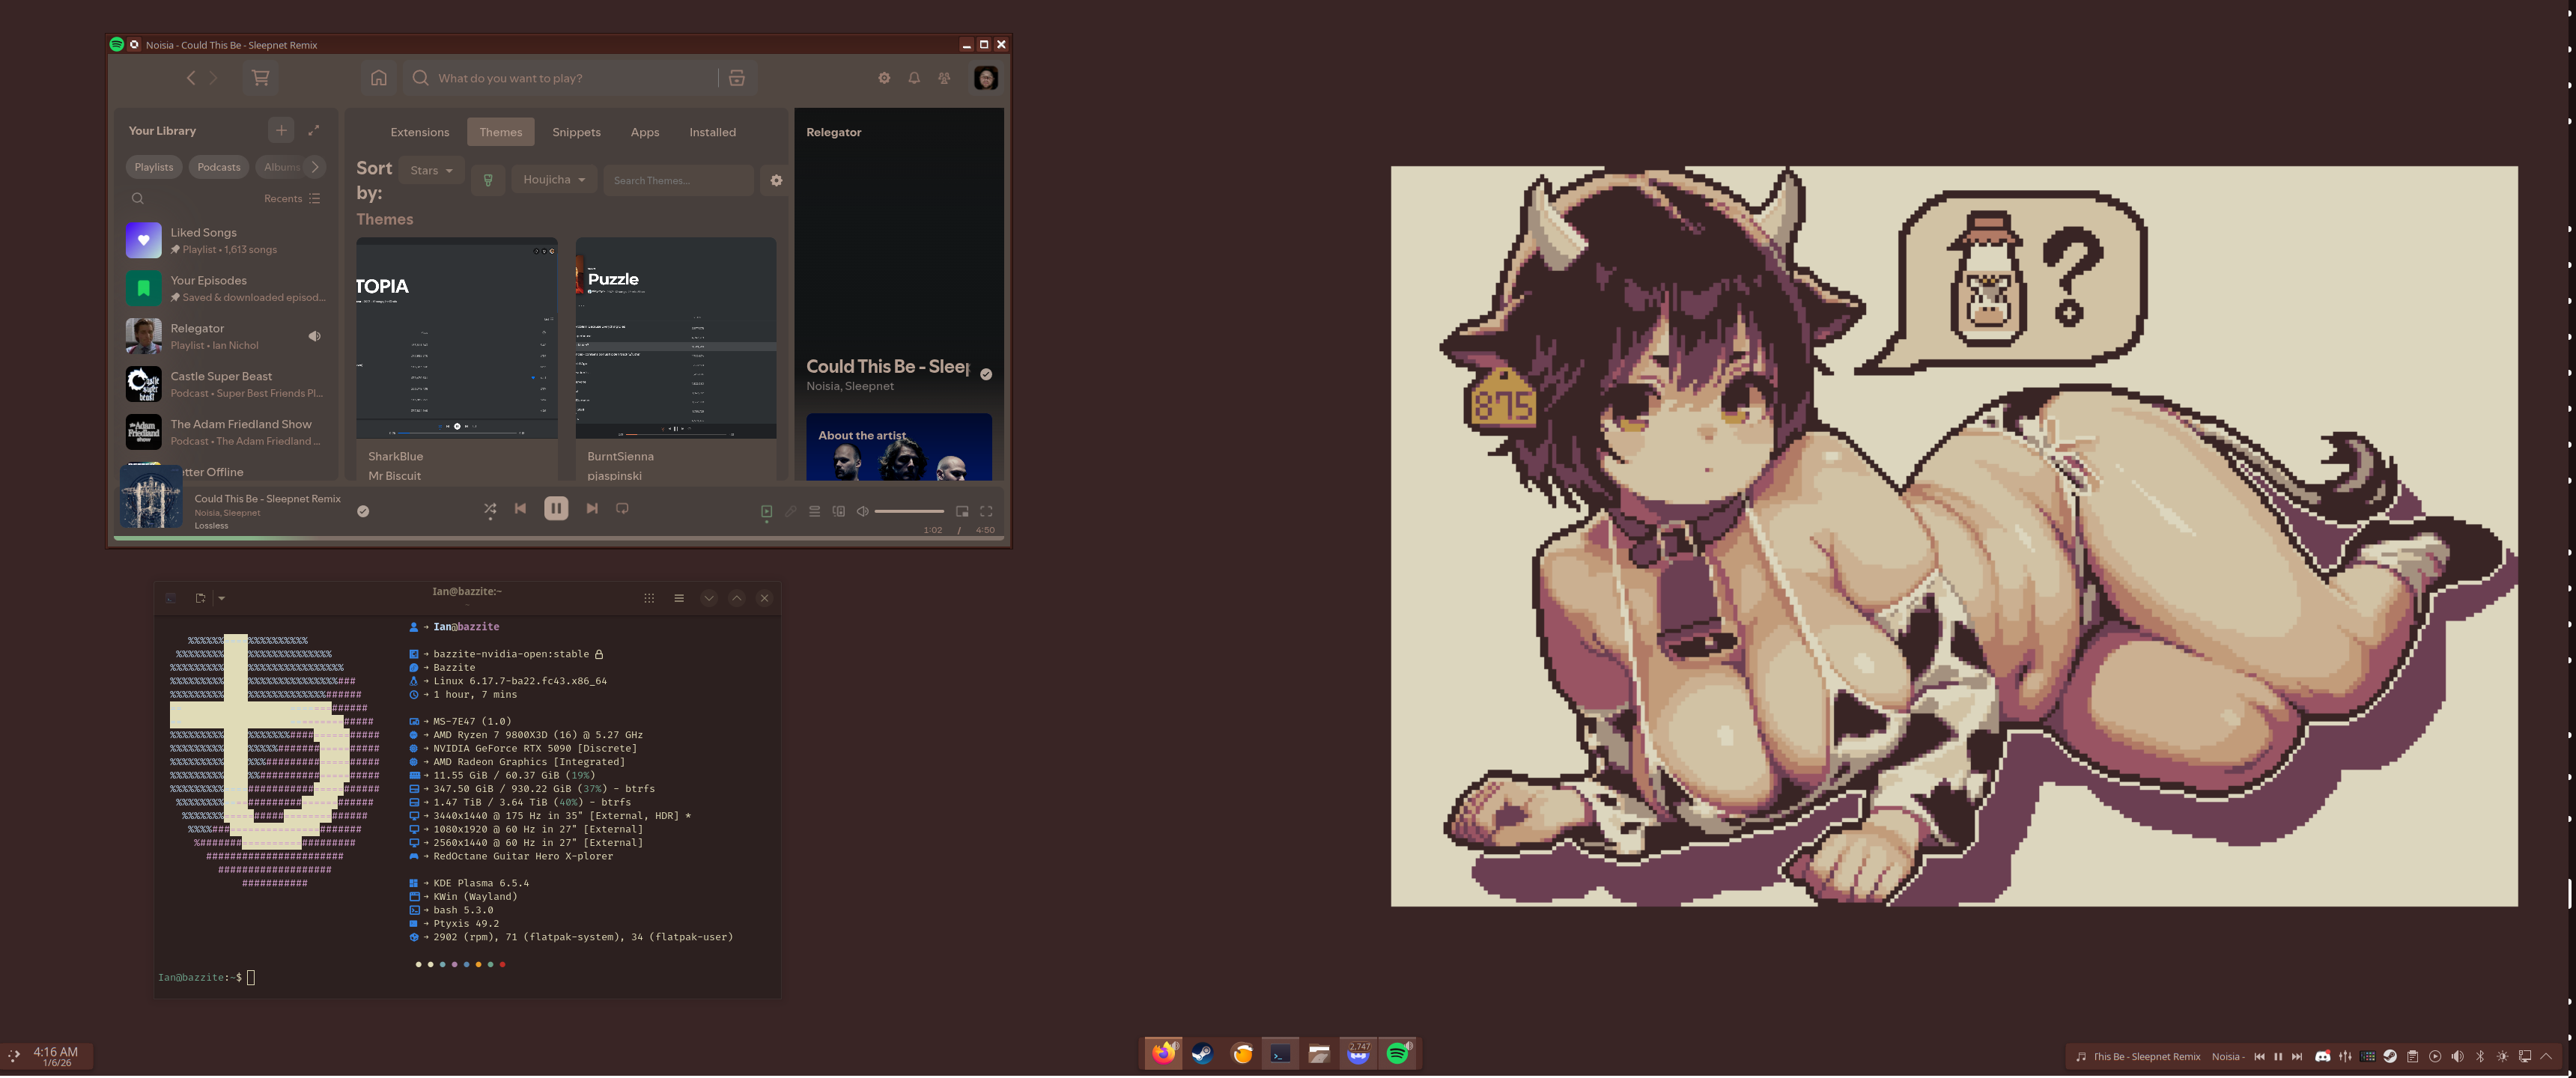Switch to the Snippets tab
This screenshot has width=2576, height=1078.
tap(576, 132)
